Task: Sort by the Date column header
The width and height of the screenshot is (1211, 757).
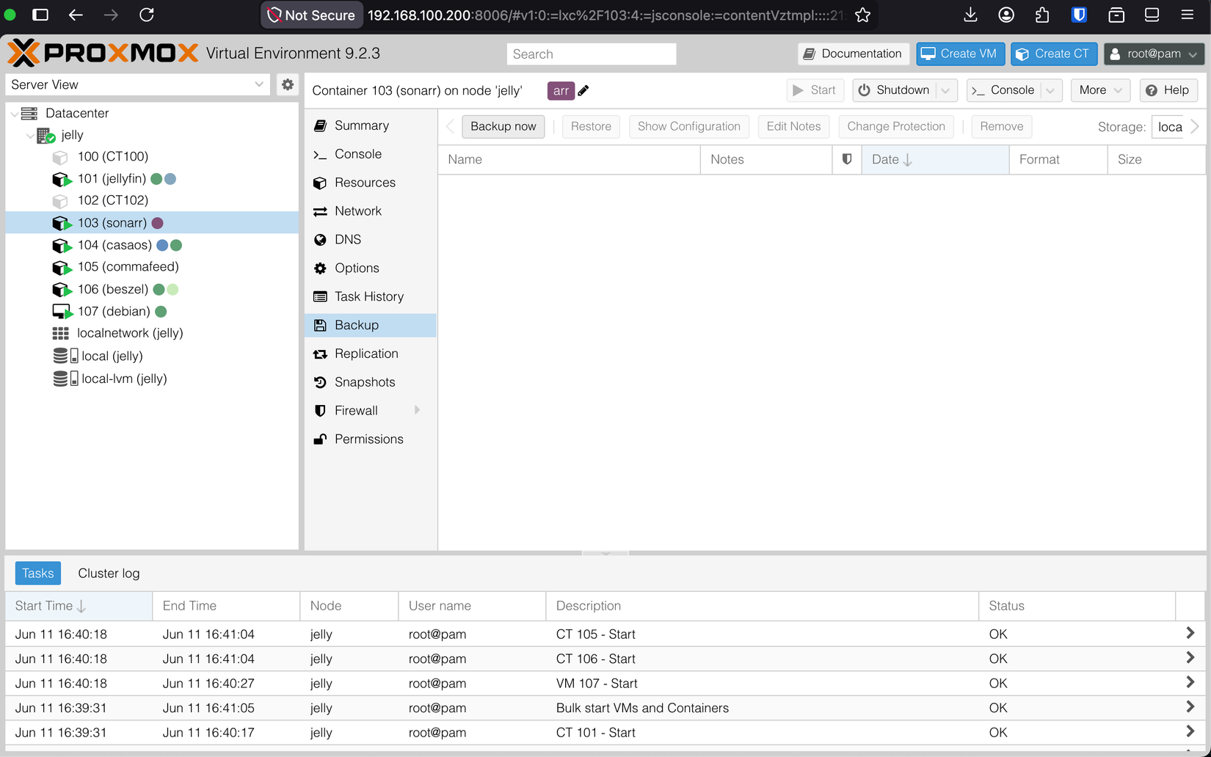Action: 935,159
